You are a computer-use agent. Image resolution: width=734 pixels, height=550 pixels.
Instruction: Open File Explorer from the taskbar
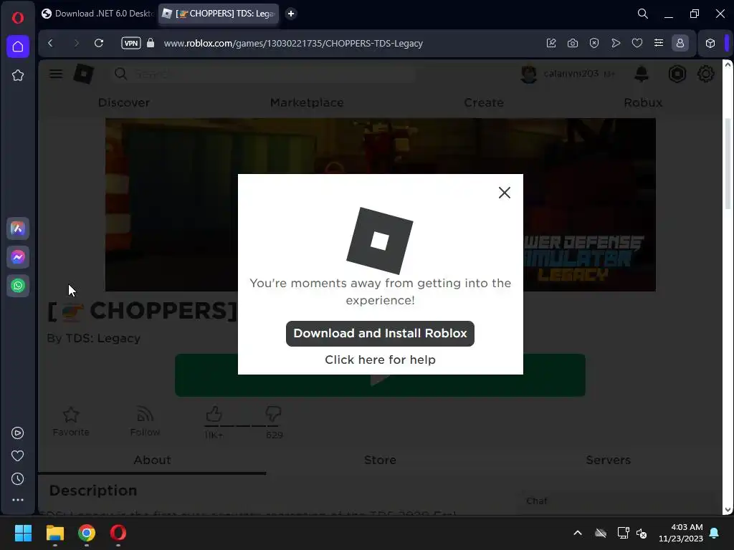click(x=54, y=533)
